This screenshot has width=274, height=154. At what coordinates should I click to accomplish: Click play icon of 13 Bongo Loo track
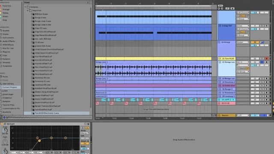coord(220,79)
